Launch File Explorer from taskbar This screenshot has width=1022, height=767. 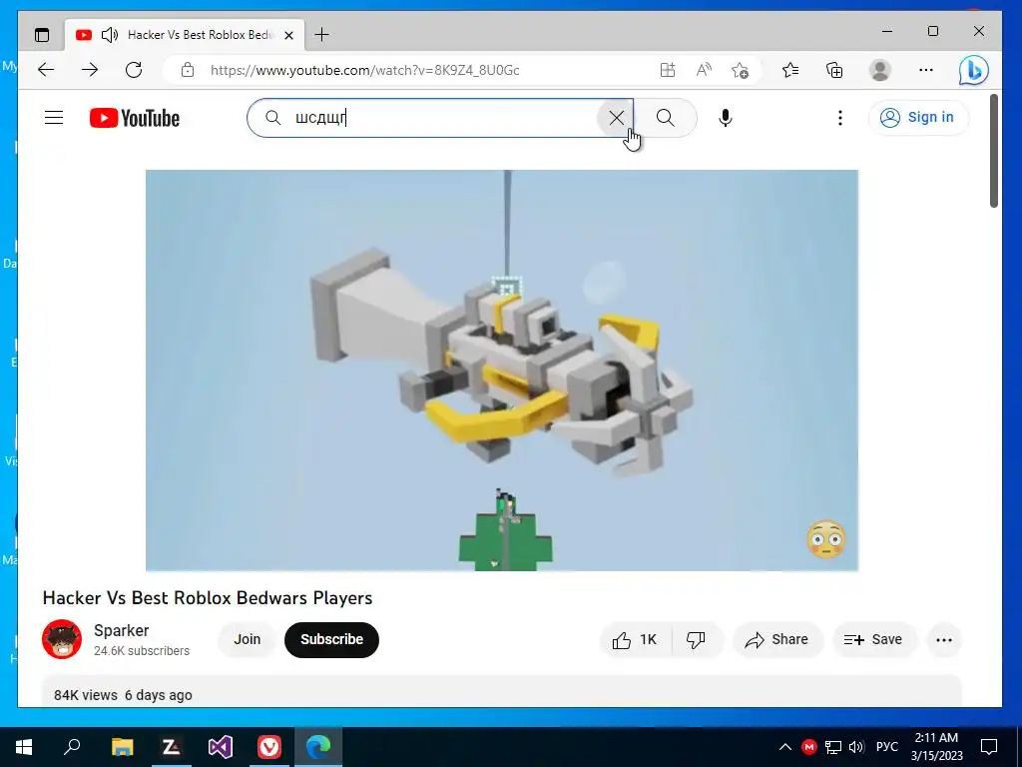[122, 747]
